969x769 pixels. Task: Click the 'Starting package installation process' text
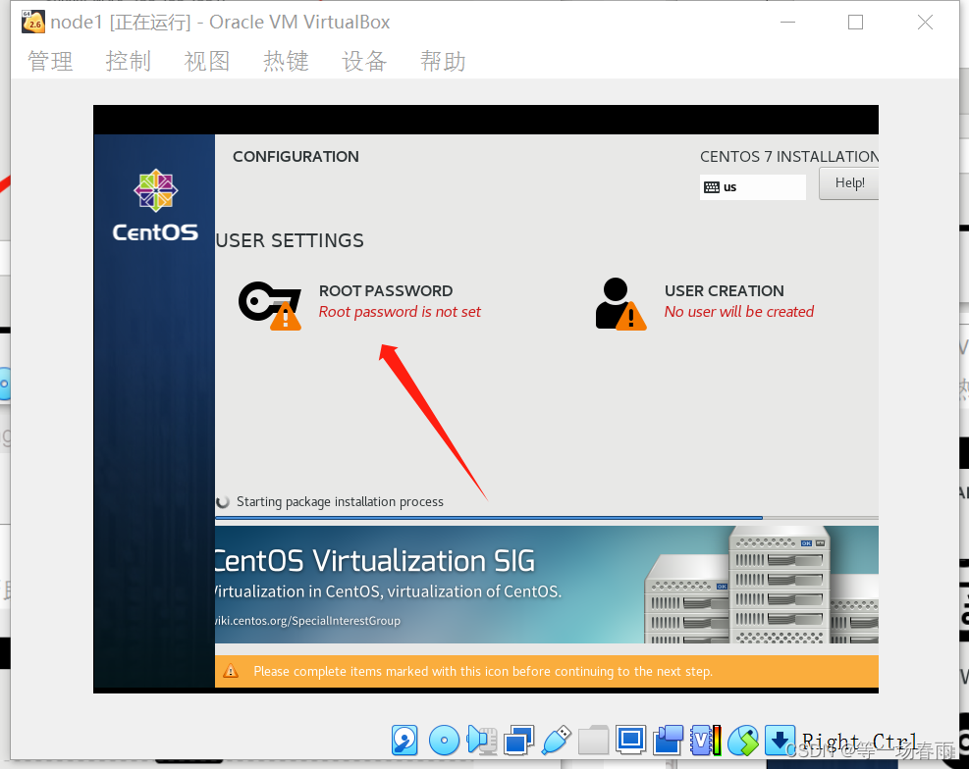(340, 502)
